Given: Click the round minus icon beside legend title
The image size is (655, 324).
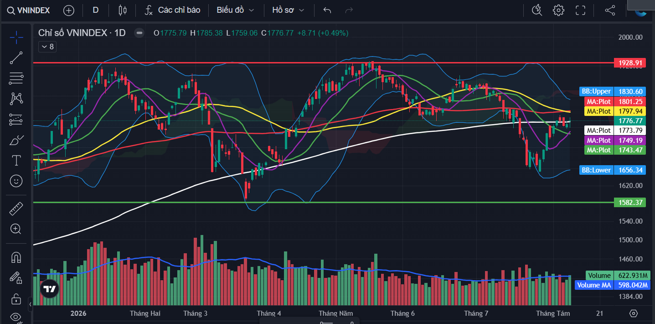Looking at the screenshot, I should (x=139, y=33).
